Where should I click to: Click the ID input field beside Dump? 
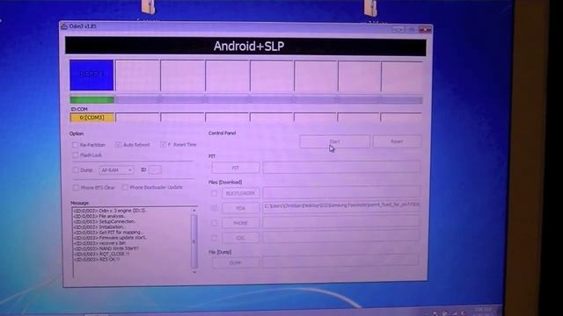(x=155, y=169)
